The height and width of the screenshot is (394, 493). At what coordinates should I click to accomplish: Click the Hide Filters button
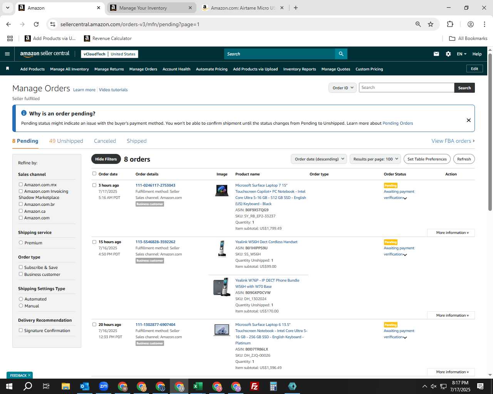(106, 159)
